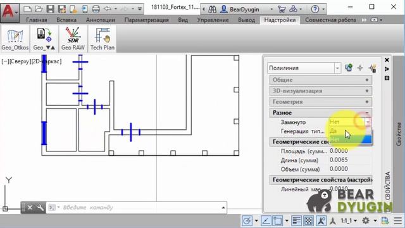Viewport: 405px width, 228px height.
Task: Open Properties palette settings gear icon
Action: (387, 78)
